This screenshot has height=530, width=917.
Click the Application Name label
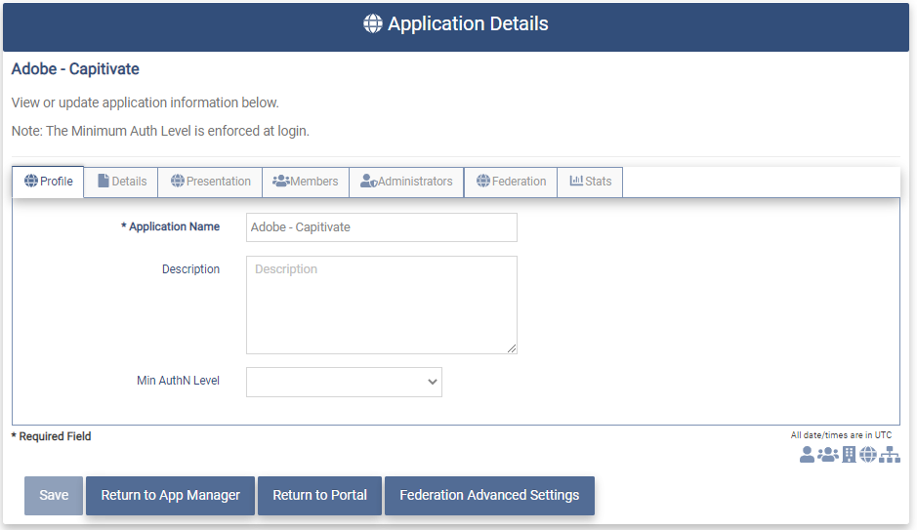[x=170, y=226]
